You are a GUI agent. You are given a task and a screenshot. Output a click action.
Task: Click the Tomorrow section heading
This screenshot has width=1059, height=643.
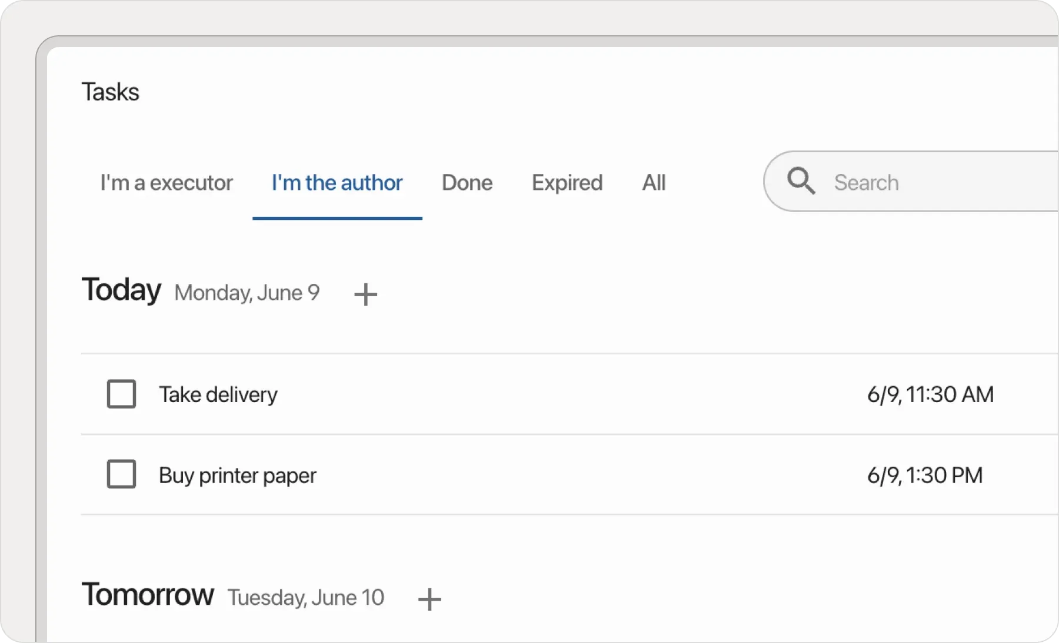(148, 594)
